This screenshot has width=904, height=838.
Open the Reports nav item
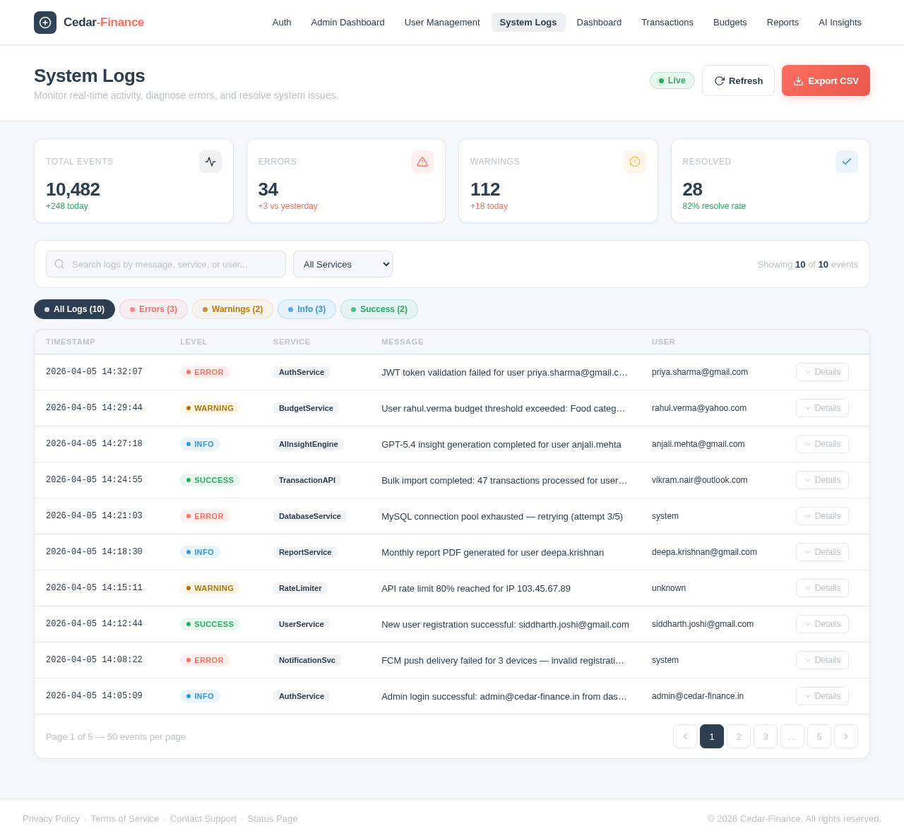(783, 23)
